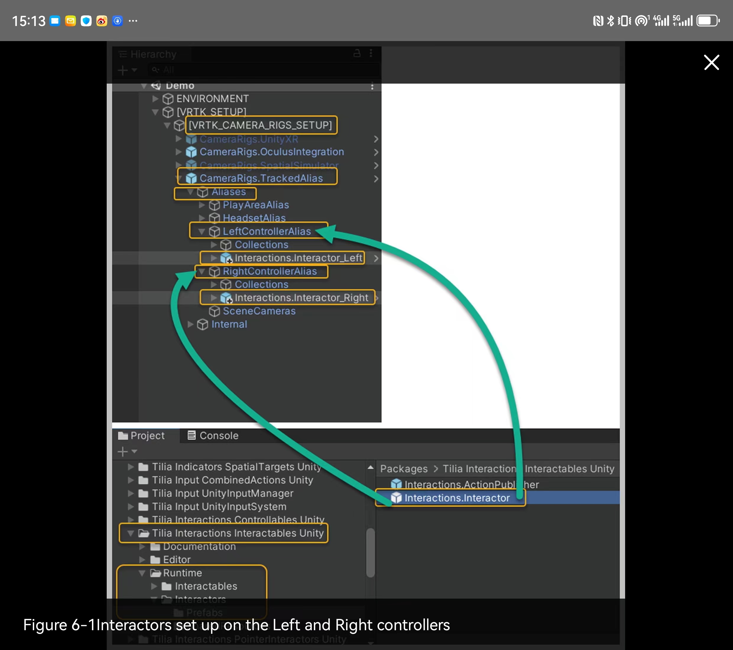Image resolution: width=733 pixels, height=650 pixels.
Task: Click the Editor folder icon
Action: [155, 560]
